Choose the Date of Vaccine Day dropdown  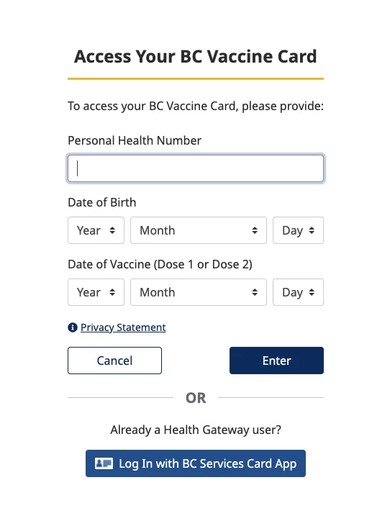pos(299,292)
